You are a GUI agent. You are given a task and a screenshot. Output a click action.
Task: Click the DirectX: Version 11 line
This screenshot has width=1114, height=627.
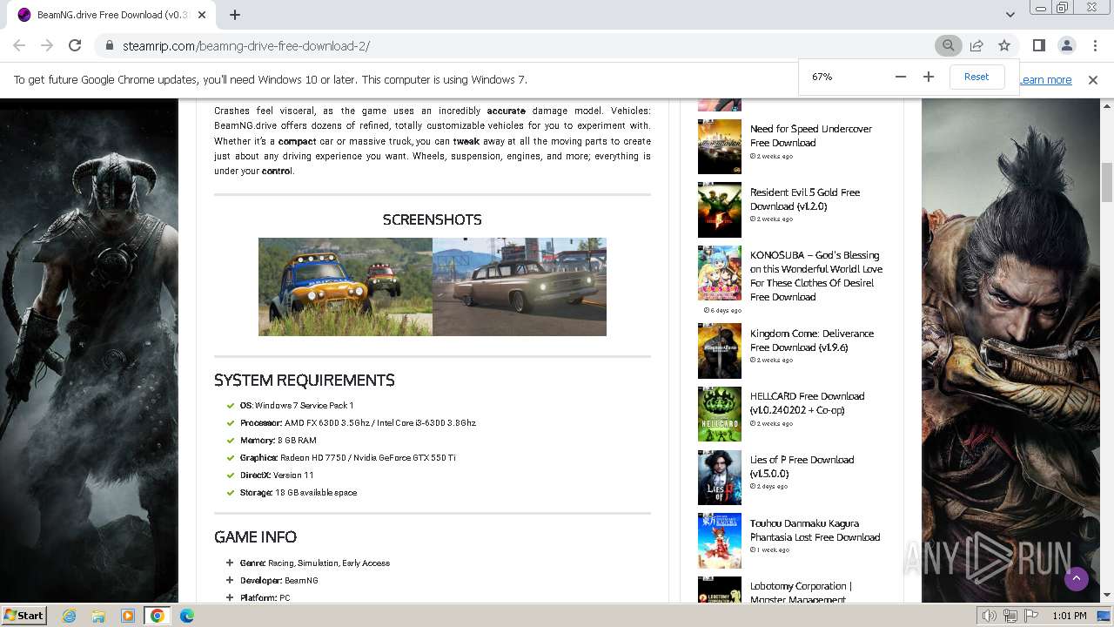(277, 475)
